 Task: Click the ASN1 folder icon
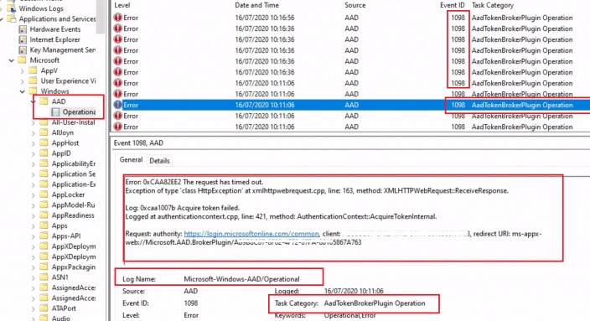44,277
